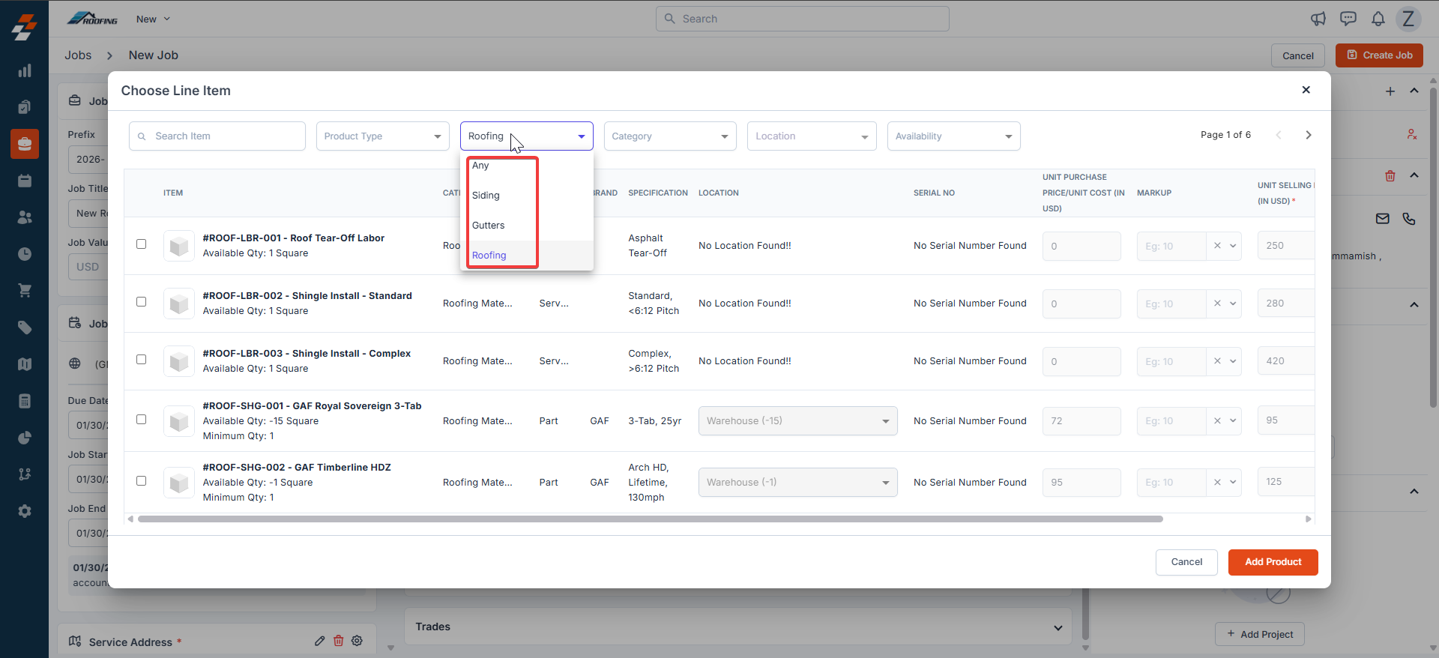1439x658 pixels.
Task: Check the Roof Tear-Off Labor item checkbox
Action: coord(141,244)
